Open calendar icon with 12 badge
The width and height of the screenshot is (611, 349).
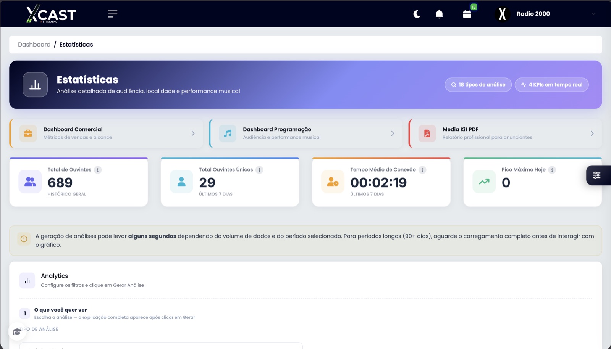click(467, 14)
